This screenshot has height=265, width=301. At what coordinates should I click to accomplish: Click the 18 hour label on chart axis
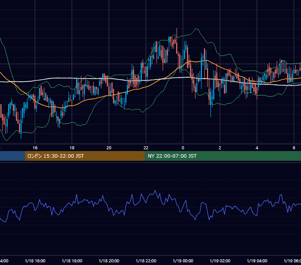click(x=72, y=148)
